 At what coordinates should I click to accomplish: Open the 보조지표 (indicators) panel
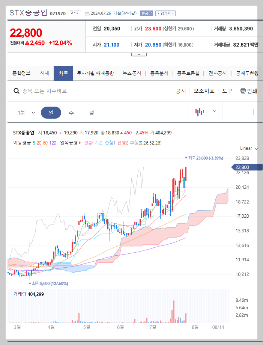(204, 91)
